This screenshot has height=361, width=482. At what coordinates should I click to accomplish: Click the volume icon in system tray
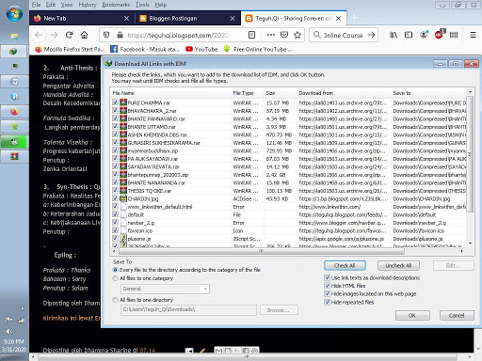[9, 331]
